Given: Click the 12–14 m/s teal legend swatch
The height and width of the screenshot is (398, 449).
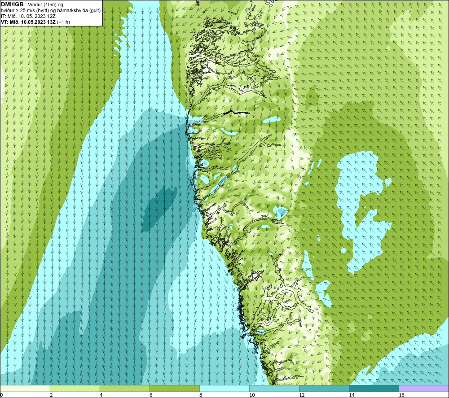Looking at the screenshot, I should [x=324, y=388].
